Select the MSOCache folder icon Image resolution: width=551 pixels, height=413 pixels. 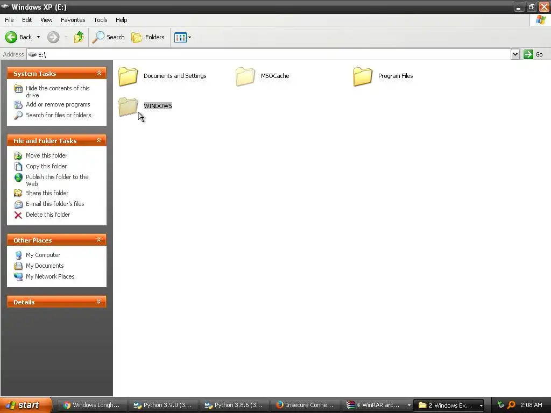(245, 76)
